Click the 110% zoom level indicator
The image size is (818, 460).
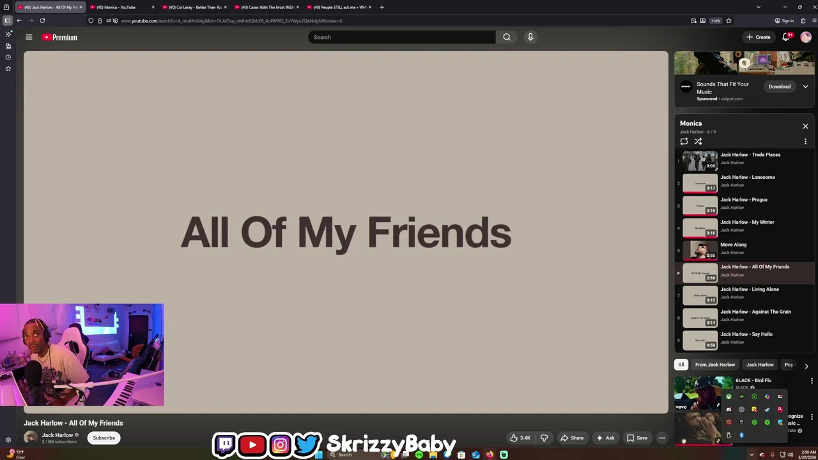(x=716, y=20)
